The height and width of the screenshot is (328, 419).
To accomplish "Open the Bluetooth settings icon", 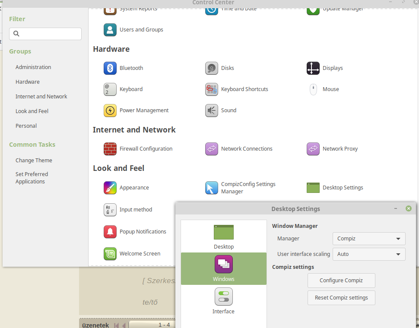I will [x=110, y=68].
